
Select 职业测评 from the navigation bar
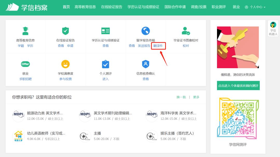pos(219,7)
